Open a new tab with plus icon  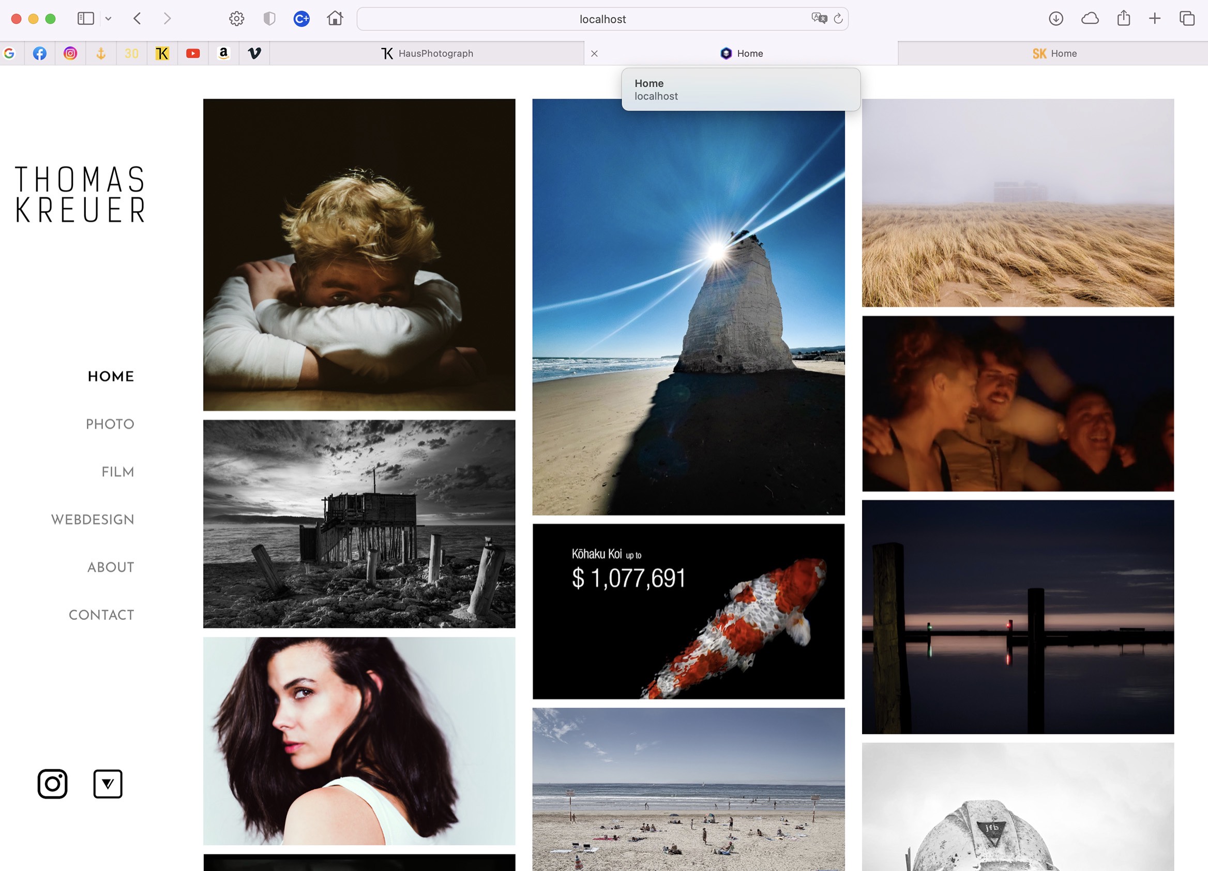point(1155,19)
